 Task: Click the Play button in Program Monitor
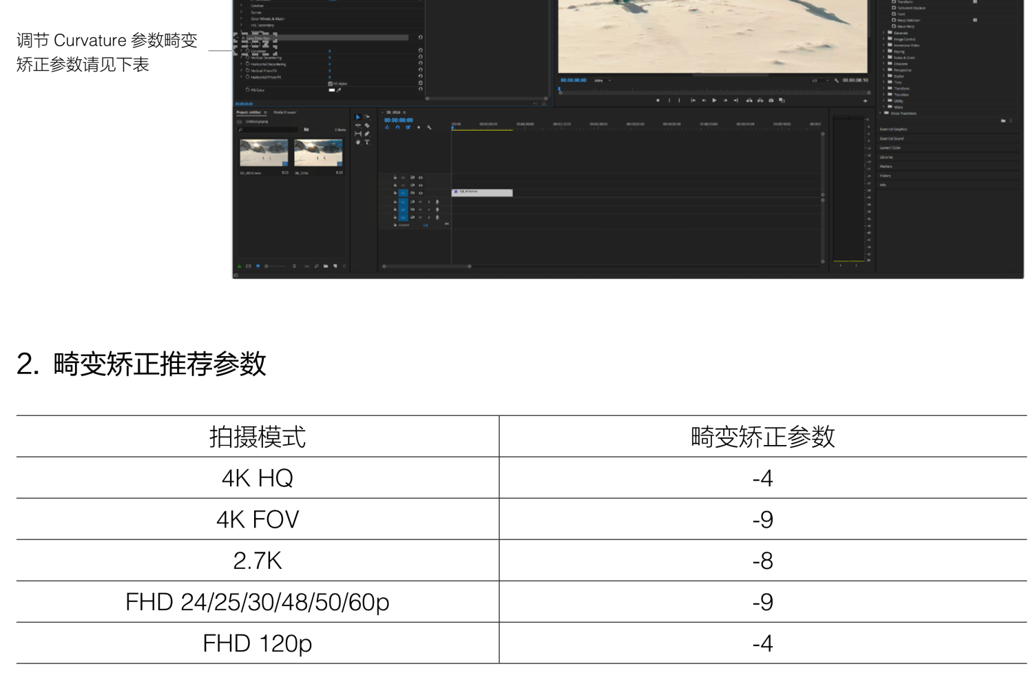(714, 101)
